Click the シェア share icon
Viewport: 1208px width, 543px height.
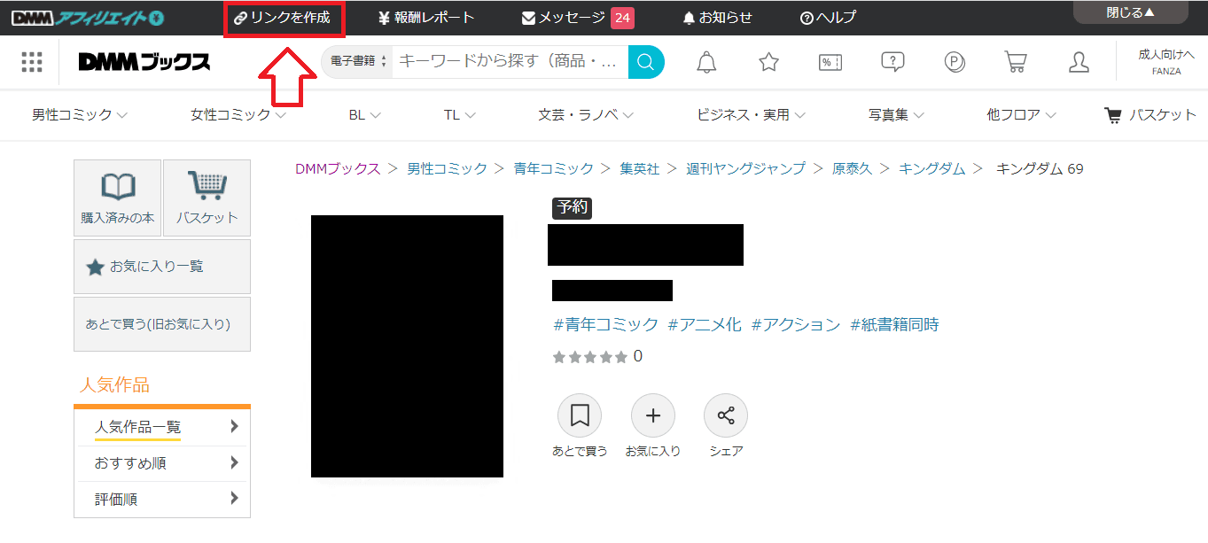[726, 415]
